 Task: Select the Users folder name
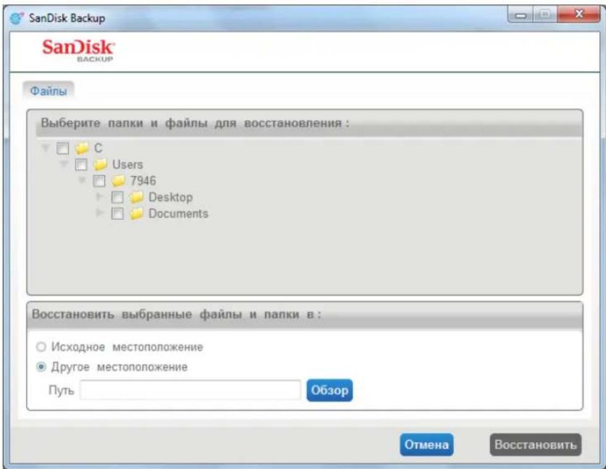pyautogui.click(x=127, y=164)
